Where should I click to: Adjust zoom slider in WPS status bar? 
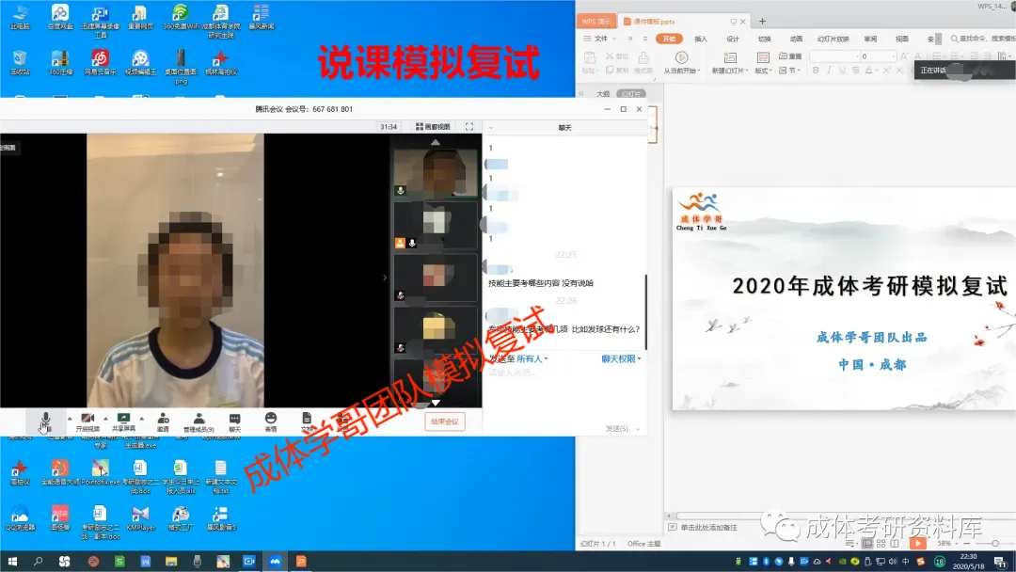click(995, 544)
